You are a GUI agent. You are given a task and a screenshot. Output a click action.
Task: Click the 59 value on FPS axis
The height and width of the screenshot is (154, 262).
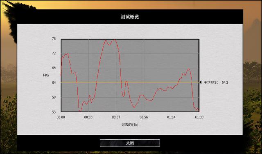tap(54, 97)
